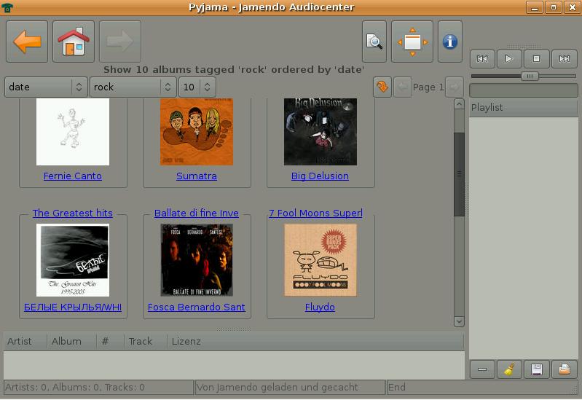Image resolution: width=582 pixels, height=400 pixels.
Task: Open the Fosca Bernardo Sant artist link
Action: [197, 307]
